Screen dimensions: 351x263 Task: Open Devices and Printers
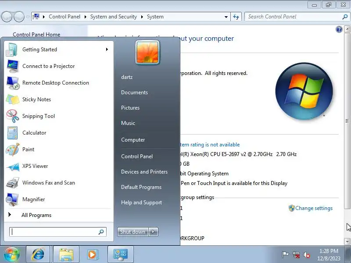pos(144,172)
